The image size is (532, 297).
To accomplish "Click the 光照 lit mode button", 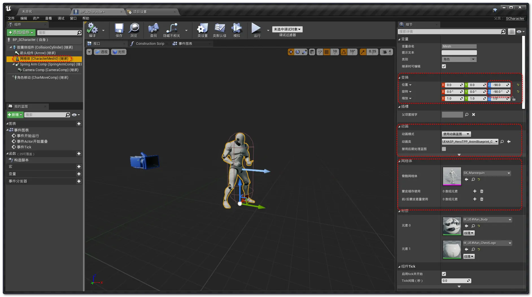I will [119, 52].
